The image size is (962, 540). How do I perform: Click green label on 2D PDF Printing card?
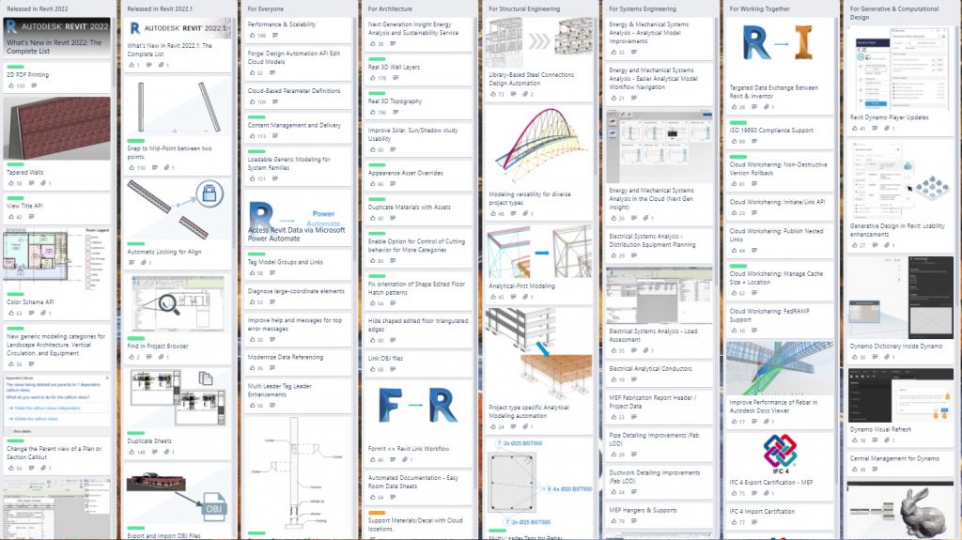pyautogui.click(x=15, y=67)
